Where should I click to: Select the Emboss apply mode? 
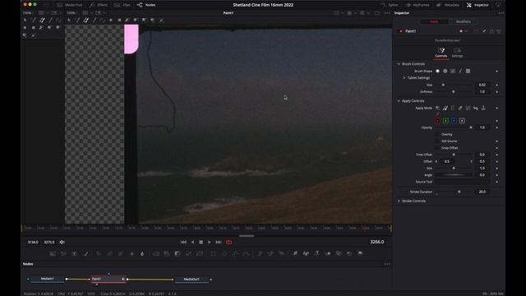tap(453, 108)
